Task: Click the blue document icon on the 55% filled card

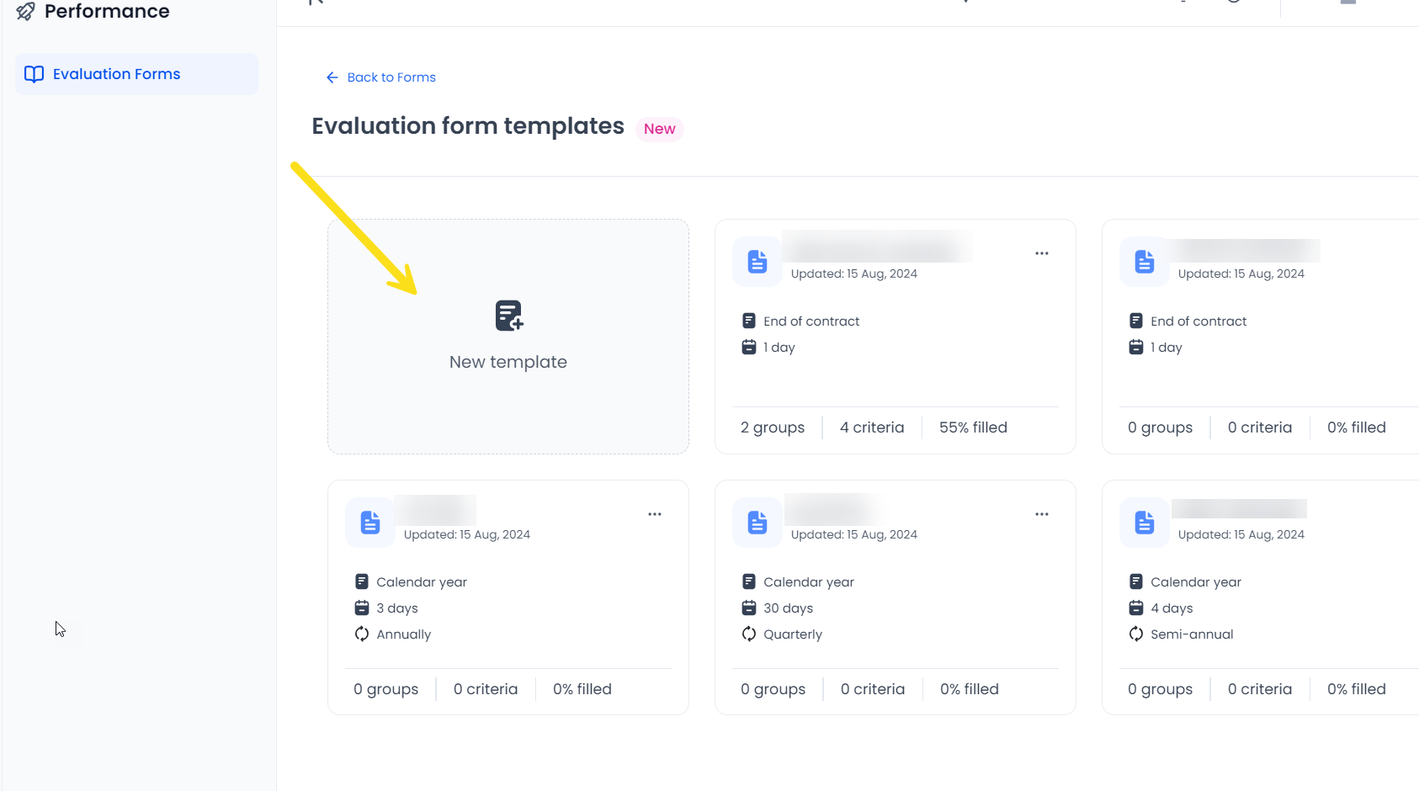Action: [757, 261]
